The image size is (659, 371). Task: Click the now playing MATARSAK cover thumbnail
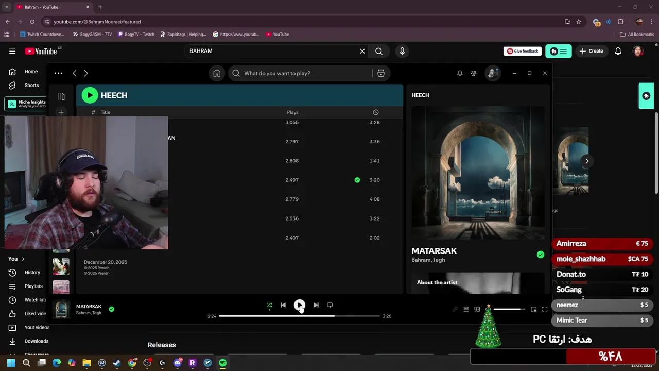tap(61, 309)
